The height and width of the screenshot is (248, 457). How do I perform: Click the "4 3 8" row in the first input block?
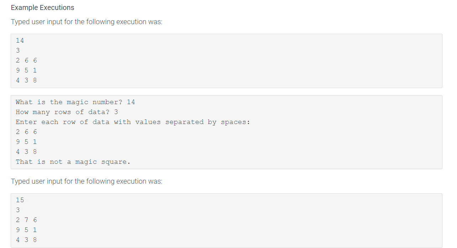(26, 80)
